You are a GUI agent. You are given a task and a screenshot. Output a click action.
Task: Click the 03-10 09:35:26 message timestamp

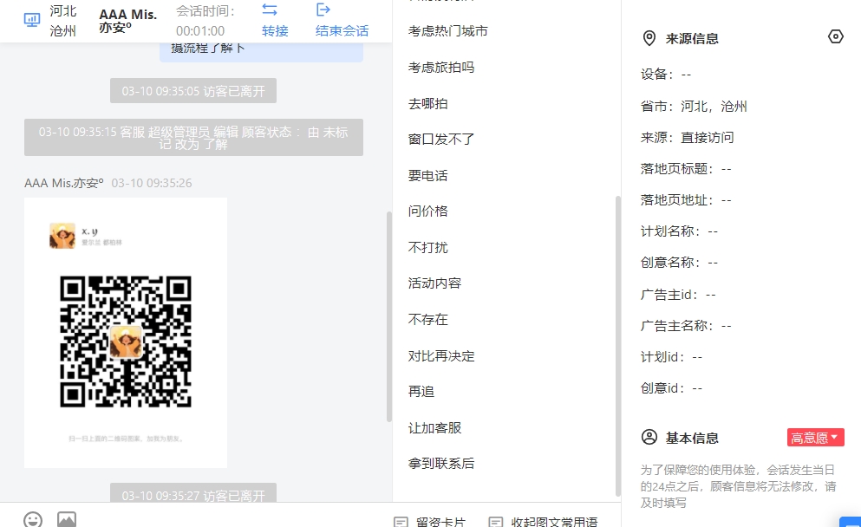152,184
